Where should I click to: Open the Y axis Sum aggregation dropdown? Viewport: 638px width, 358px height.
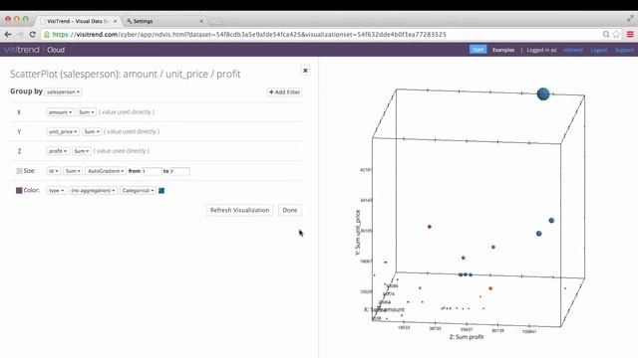pos(92,131)
